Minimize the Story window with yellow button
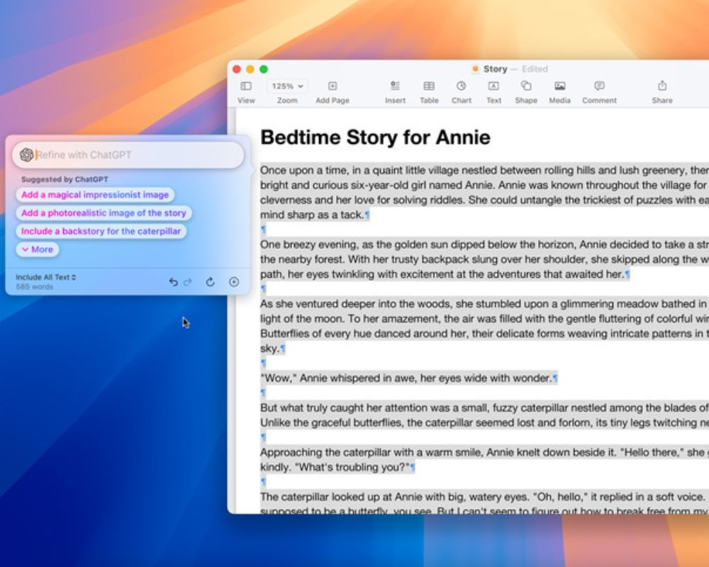709x567 pixels. click(x=250, y=69)
